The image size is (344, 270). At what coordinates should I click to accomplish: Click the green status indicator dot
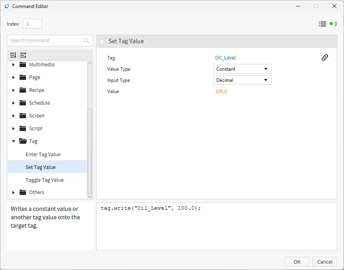coord(331,24)
